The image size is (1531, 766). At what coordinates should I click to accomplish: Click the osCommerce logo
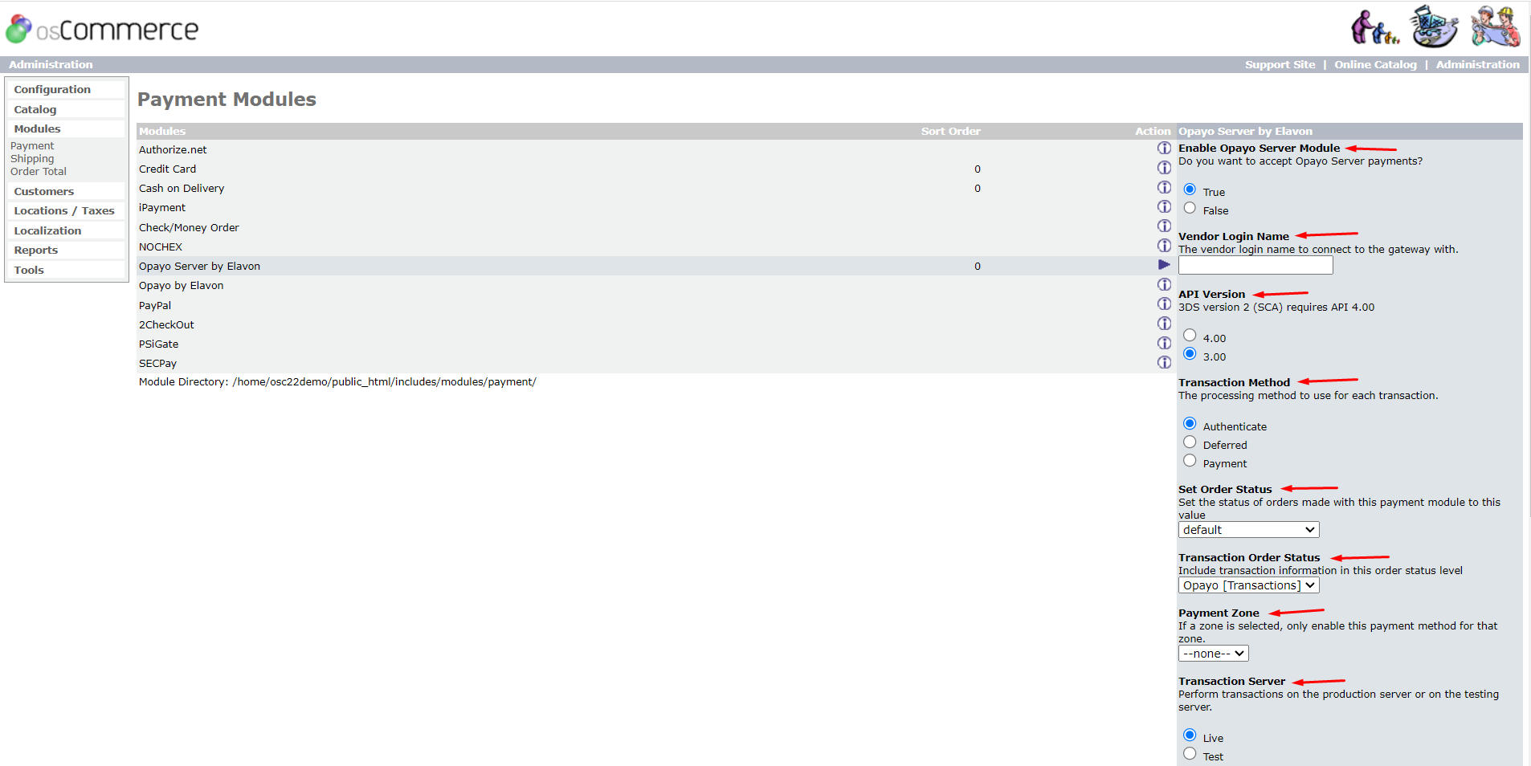pos(102,29)
